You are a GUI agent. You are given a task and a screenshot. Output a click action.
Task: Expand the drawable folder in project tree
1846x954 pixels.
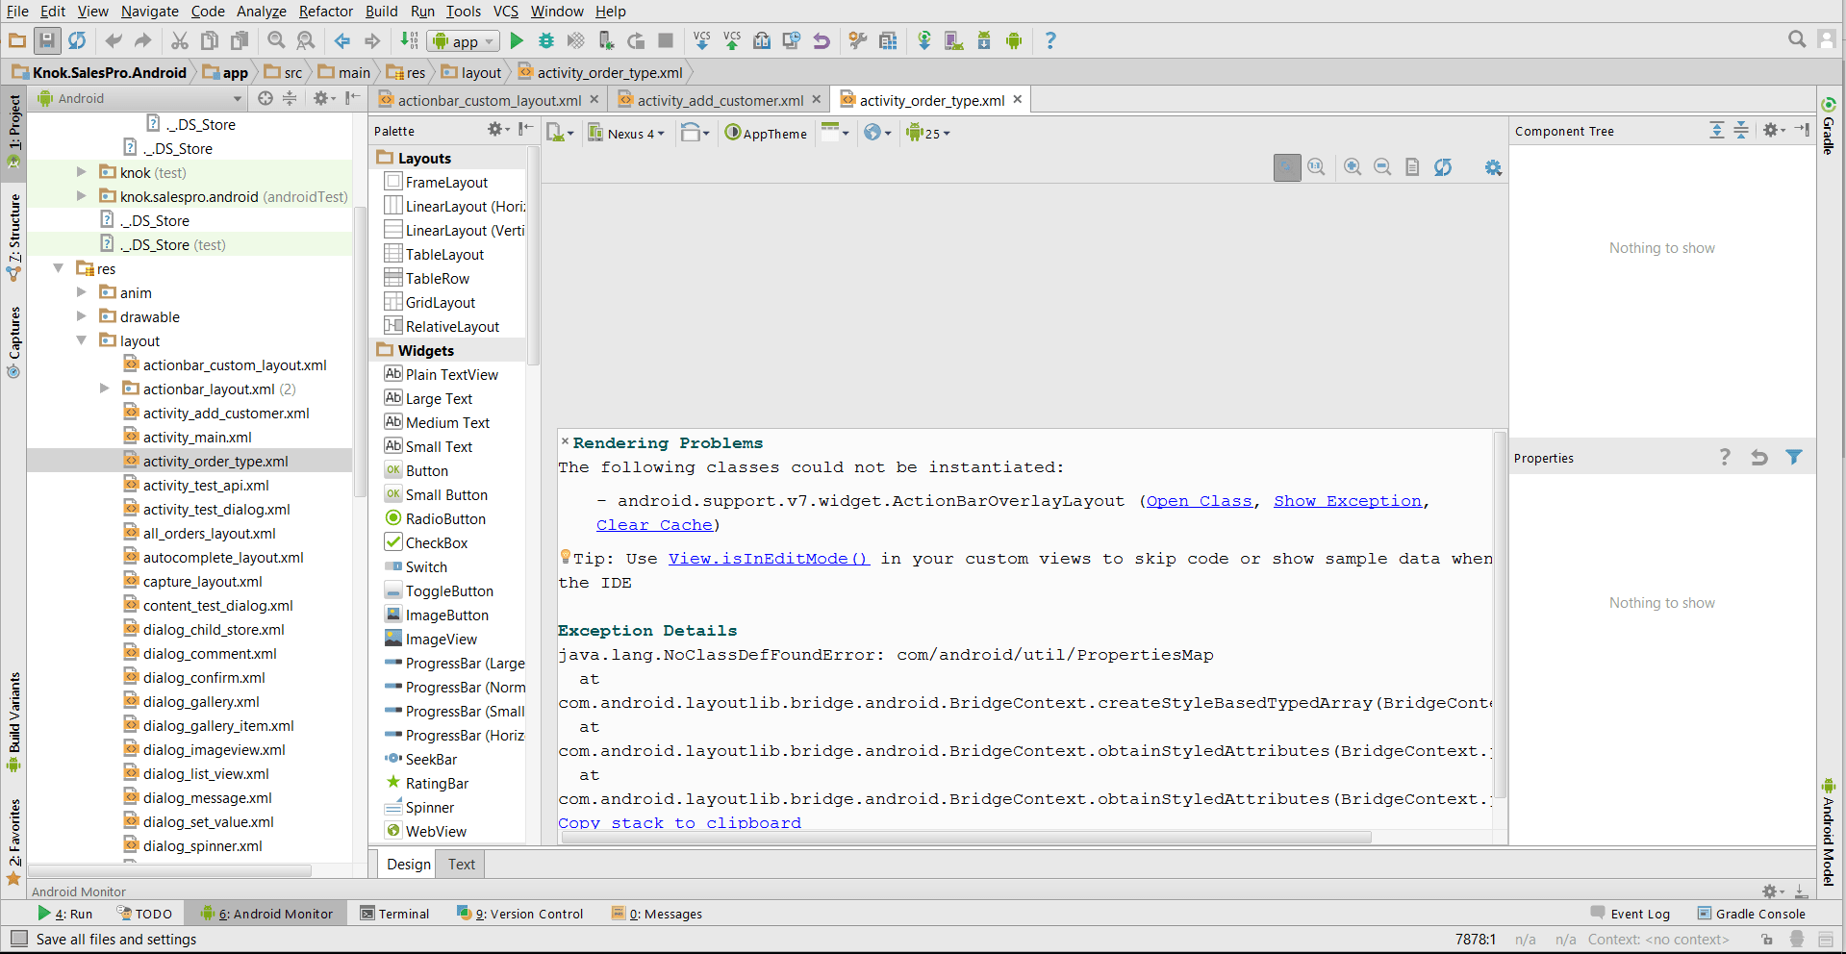point(82,316)
